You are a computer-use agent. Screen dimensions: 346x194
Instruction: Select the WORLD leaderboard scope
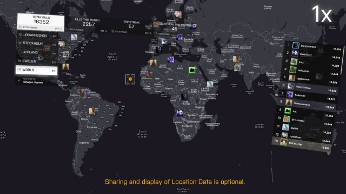coord(36,70)
